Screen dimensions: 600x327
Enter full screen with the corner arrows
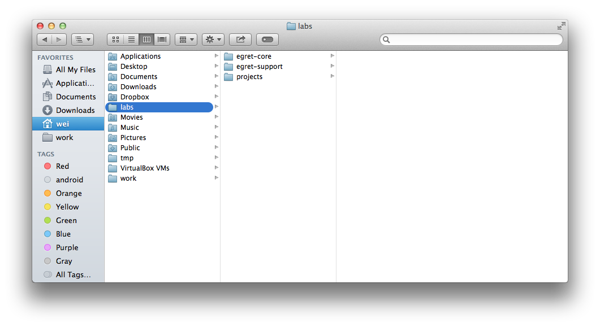pyautogui.click(x=562, y=26)
